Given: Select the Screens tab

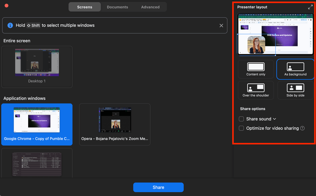Looking at the screenshot, I should coord(85,7).
